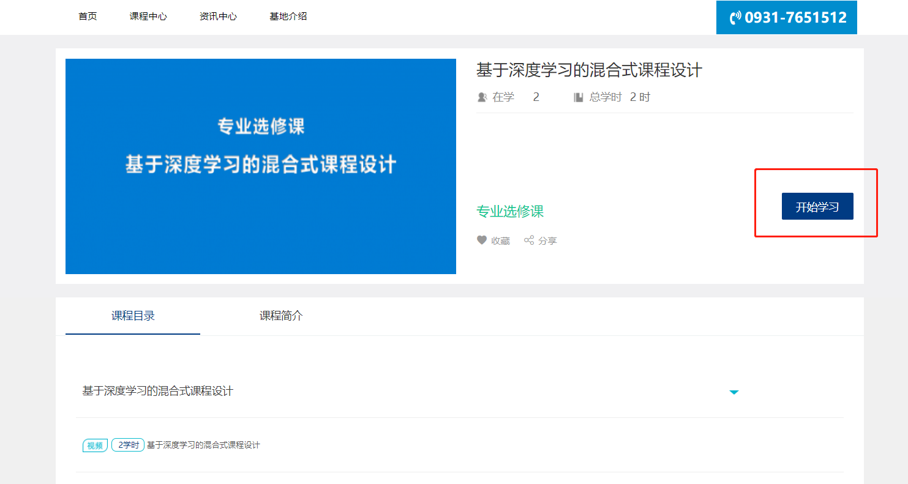Image resolution: width=908 pixels, height=484 pixels.
Task: Click the 视频 tag badge
Action: point(95,445)
